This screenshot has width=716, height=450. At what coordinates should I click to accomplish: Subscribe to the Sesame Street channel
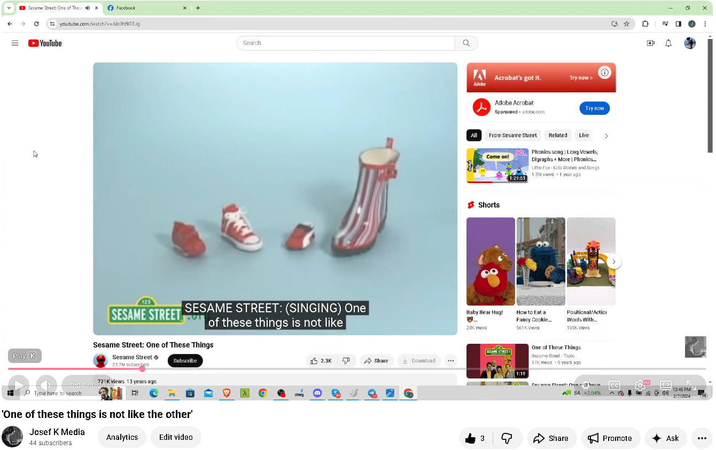(x=185, y=361)
